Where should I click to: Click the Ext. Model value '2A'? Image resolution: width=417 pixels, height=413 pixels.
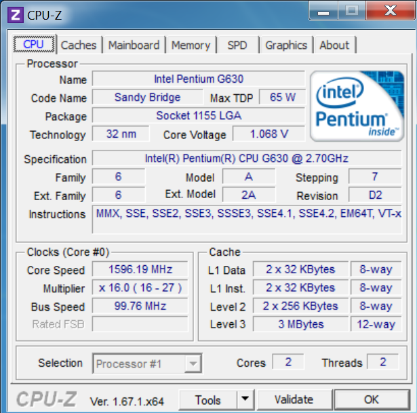coord(249,195)
